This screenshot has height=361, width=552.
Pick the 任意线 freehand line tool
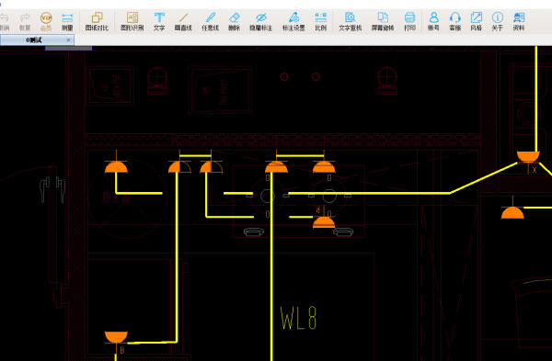click(x=210, y=21)
